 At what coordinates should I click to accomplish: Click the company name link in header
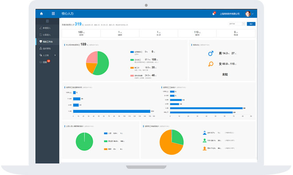[230, 14]
